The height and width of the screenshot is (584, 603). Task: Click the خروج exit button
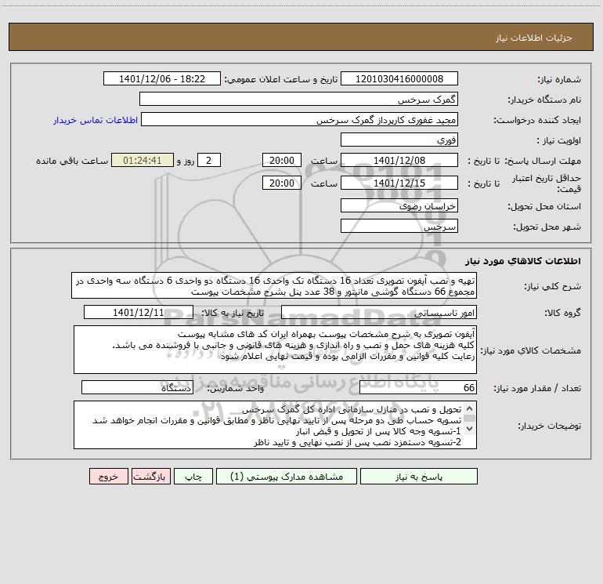pyautogui.click(x=108, y=477)
